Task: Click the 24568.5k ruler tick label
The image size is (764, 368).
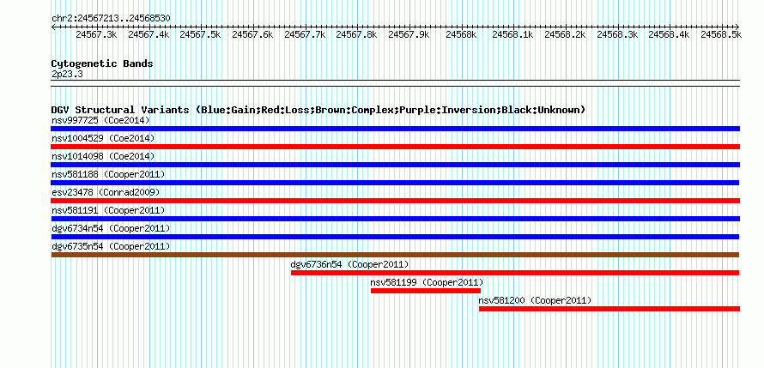Action: coord(721,34)
